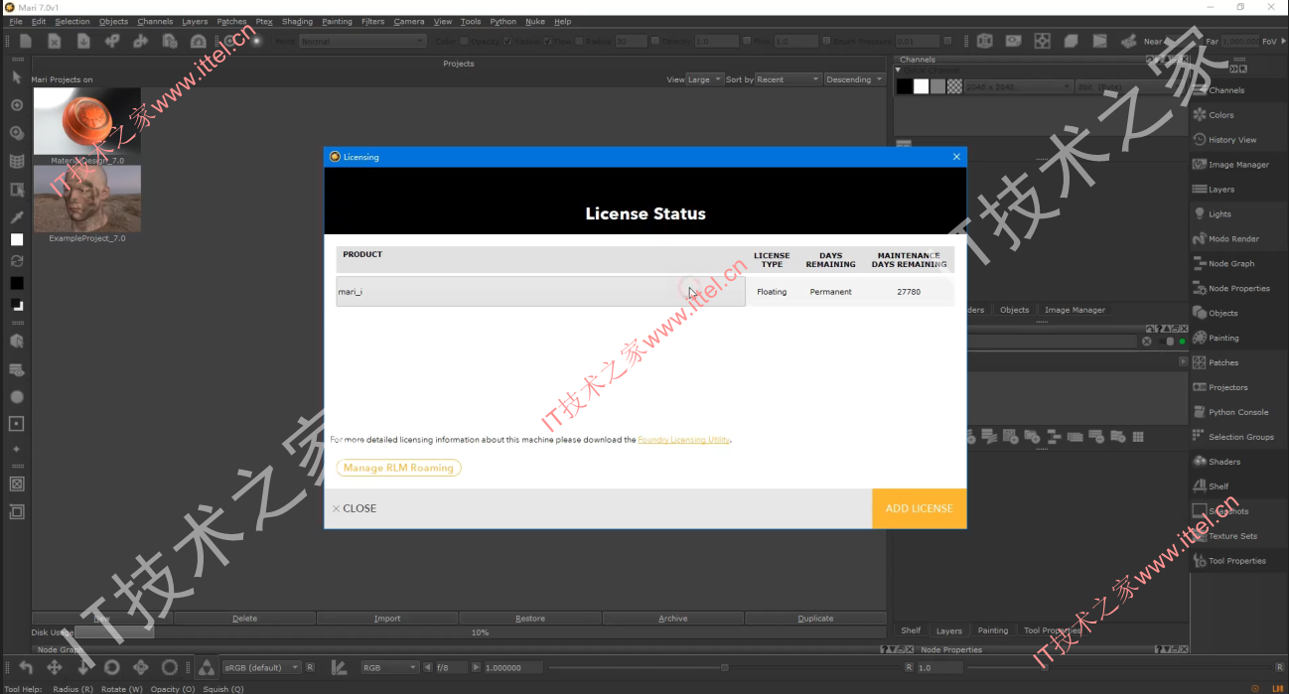Switch to the Shelf tab at bottom right
The width and height of the screenshot is (1289, 694).
(x=911, y=630)
